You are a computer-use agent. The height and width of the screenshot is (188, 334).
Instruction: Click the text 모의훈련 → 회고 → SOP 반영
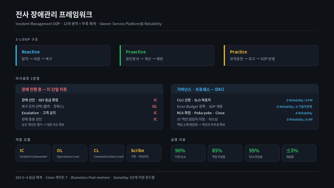pyautogui.click(x=252, y=59)
